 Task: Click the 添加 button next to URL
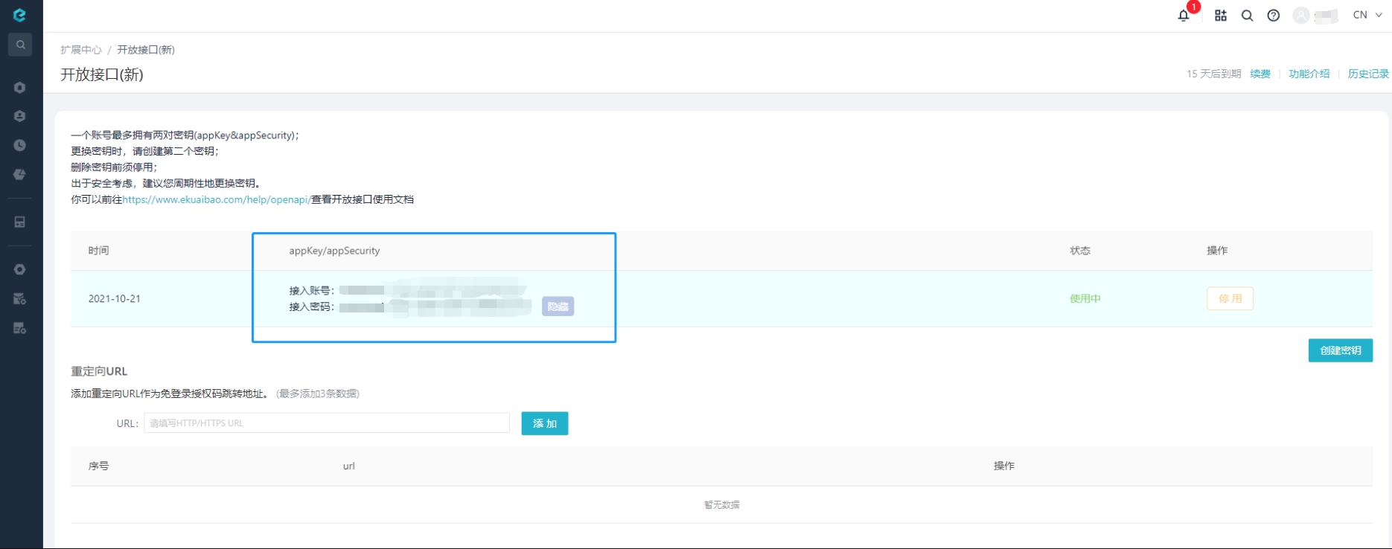coord(544,423)
